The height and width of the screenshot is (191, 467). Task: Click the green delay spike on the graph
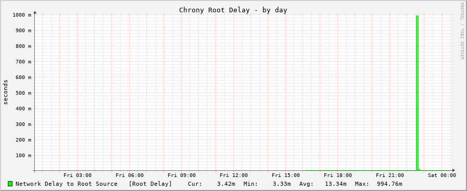[x=417, y=93]
